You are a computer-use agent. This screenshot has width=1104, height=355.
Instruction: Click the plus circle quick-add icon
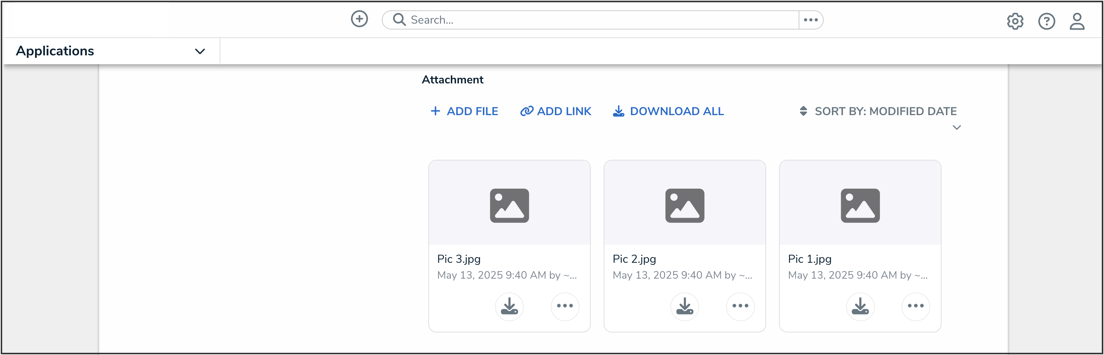pyautogui.click(x=359, y=19)
